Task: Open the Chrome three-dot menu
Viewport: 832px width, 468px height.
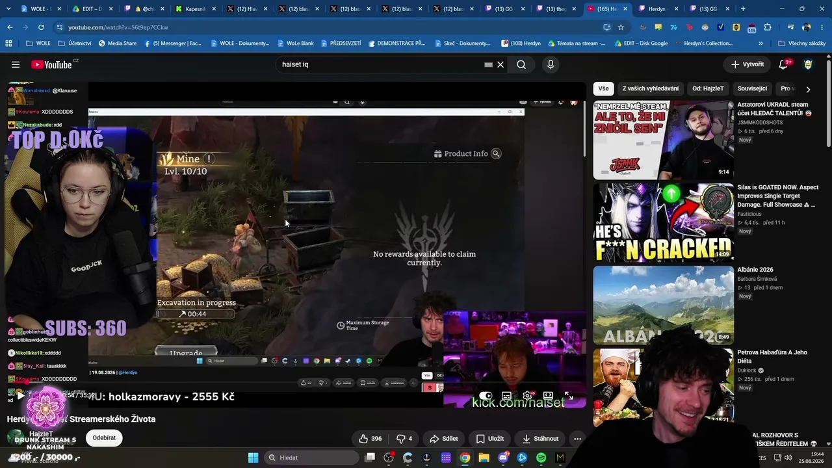Action: [822, 27]
